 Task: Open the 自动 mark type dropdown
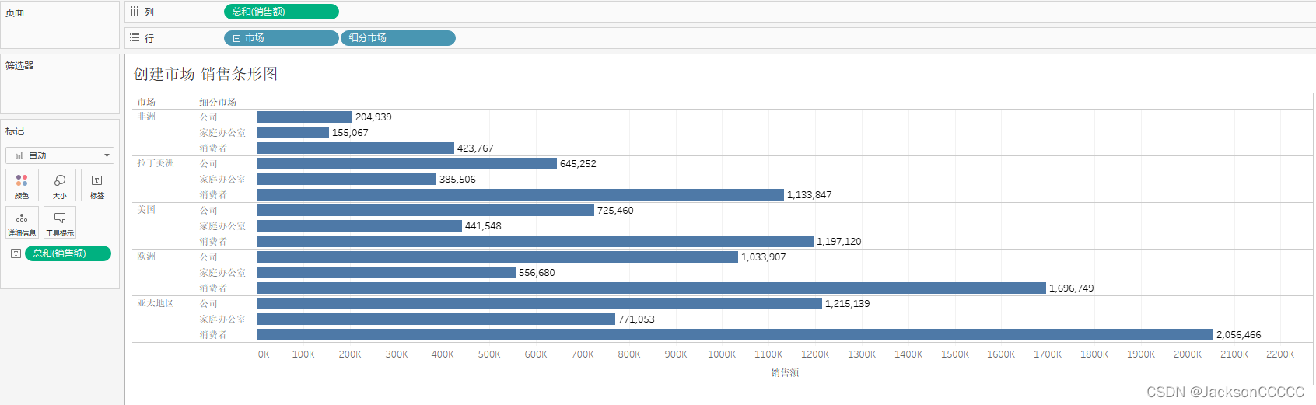coord(60,155)
